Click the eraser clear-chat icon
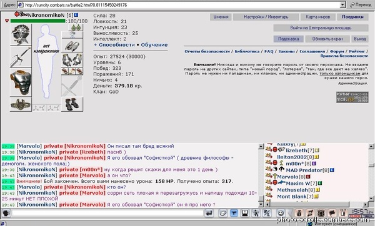Viewport: 375px width, 226px height. (x=223, y=213)
